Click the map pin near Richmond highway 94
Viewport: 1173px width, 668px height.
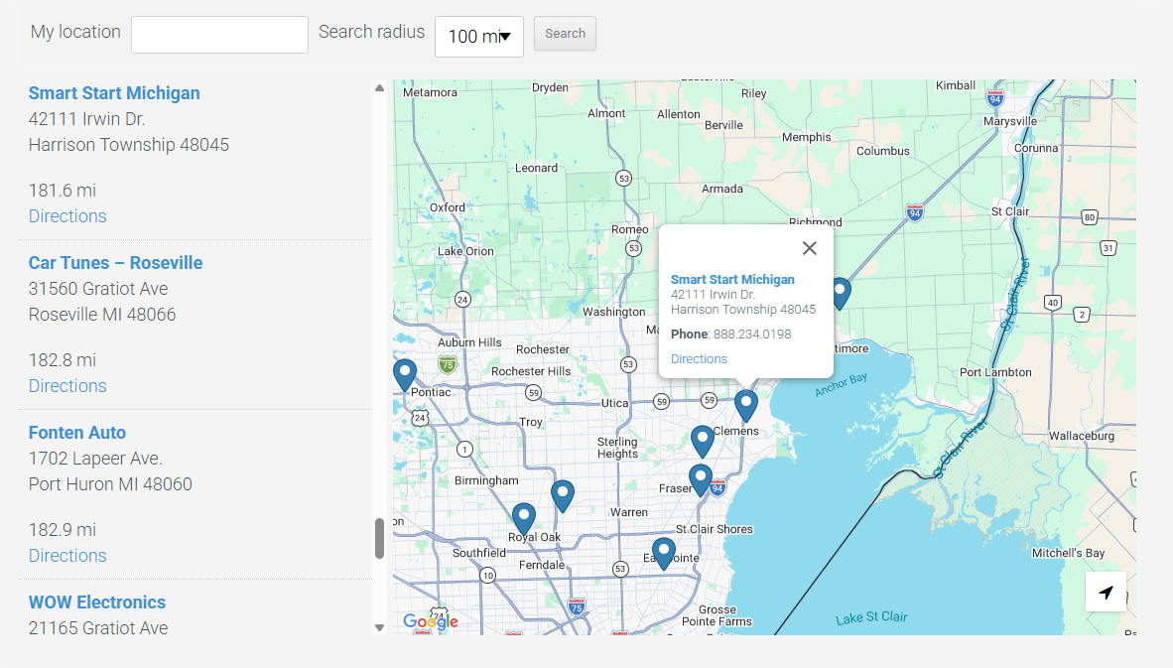pyautogui.click(x=841, y=293)
